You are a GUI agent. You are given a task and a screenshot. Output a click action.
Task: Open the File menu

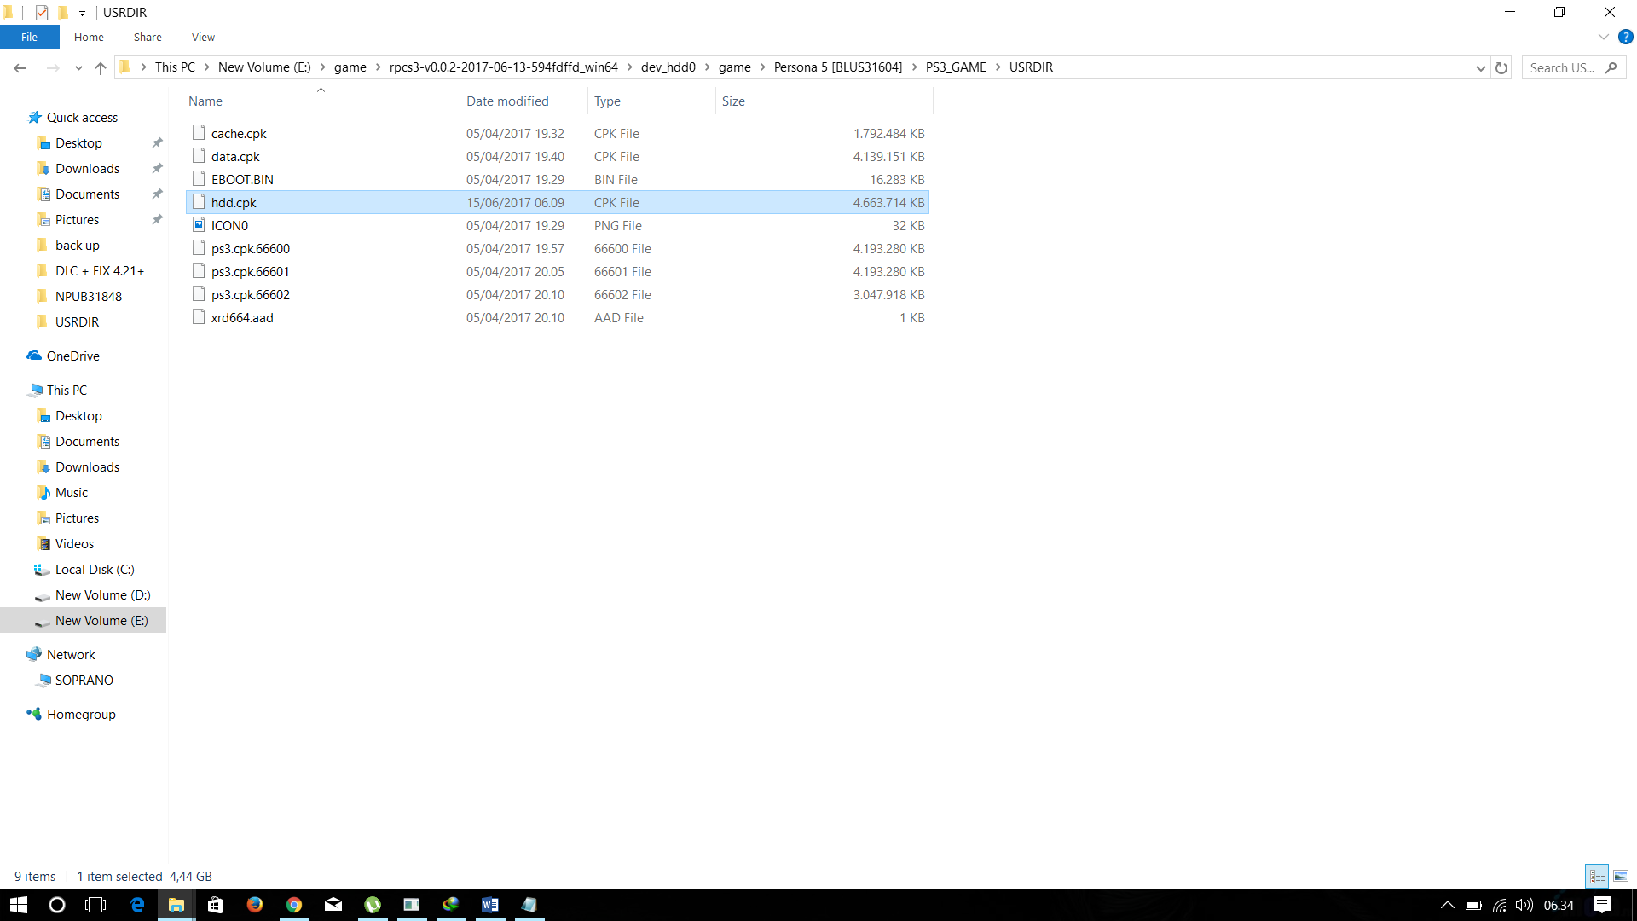pos(29,37)
